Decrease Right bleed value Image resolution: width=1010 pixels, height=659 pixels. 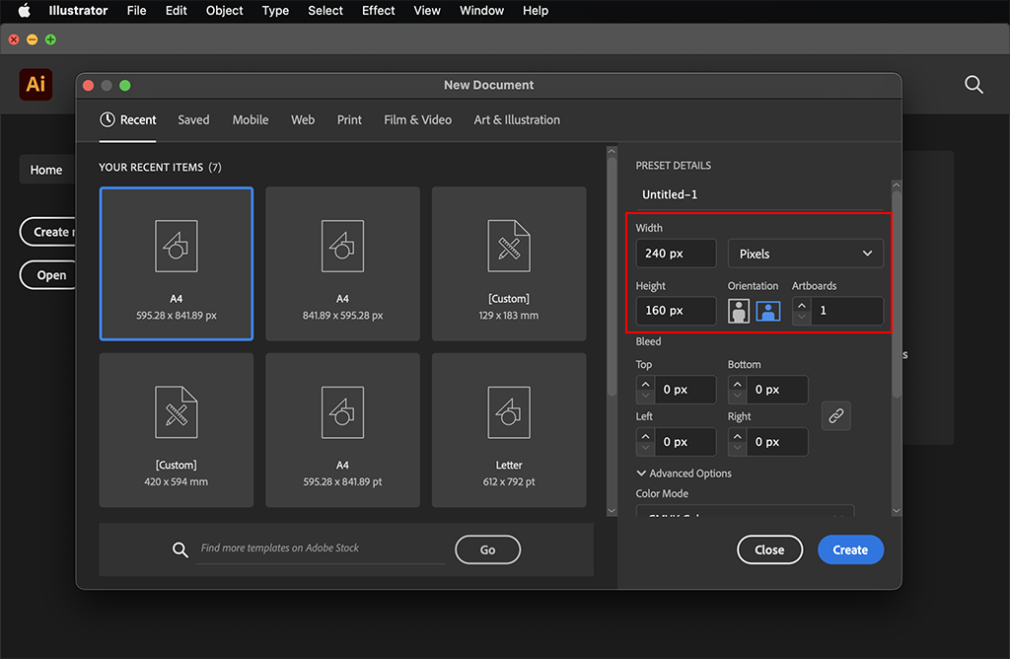coord(738,448)
